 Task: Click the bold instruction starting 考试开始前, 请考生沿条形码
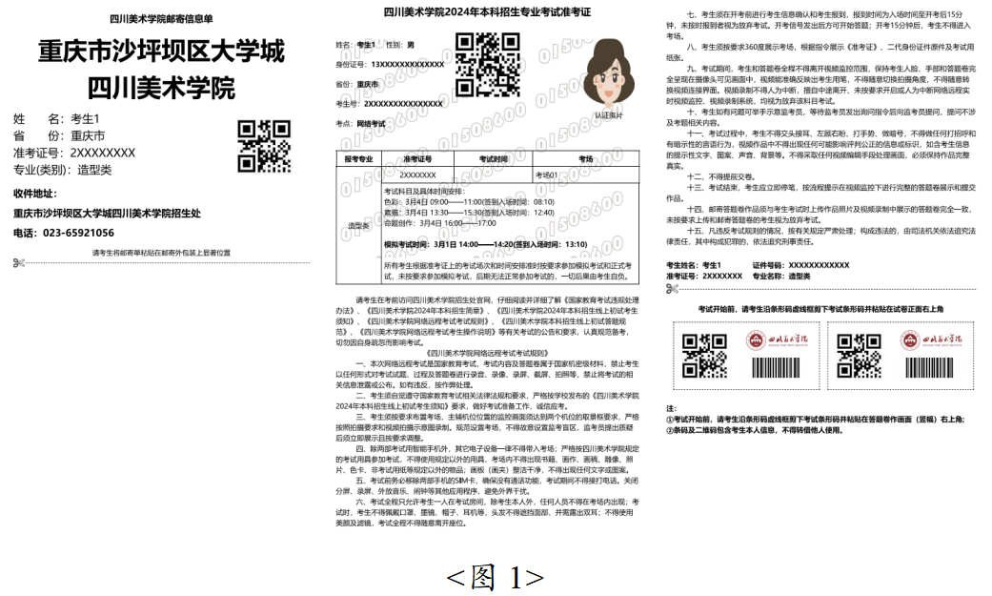tap(820, 309)
